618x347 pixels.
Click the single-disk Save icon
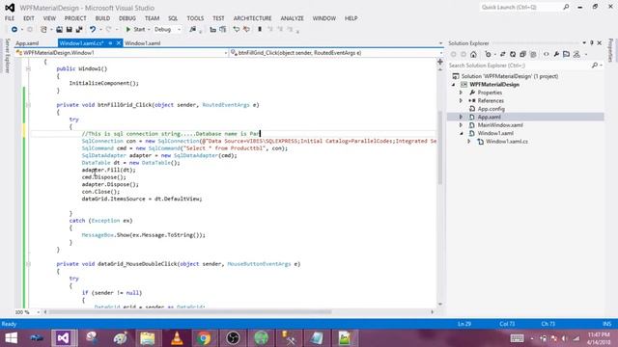point(69,30)
